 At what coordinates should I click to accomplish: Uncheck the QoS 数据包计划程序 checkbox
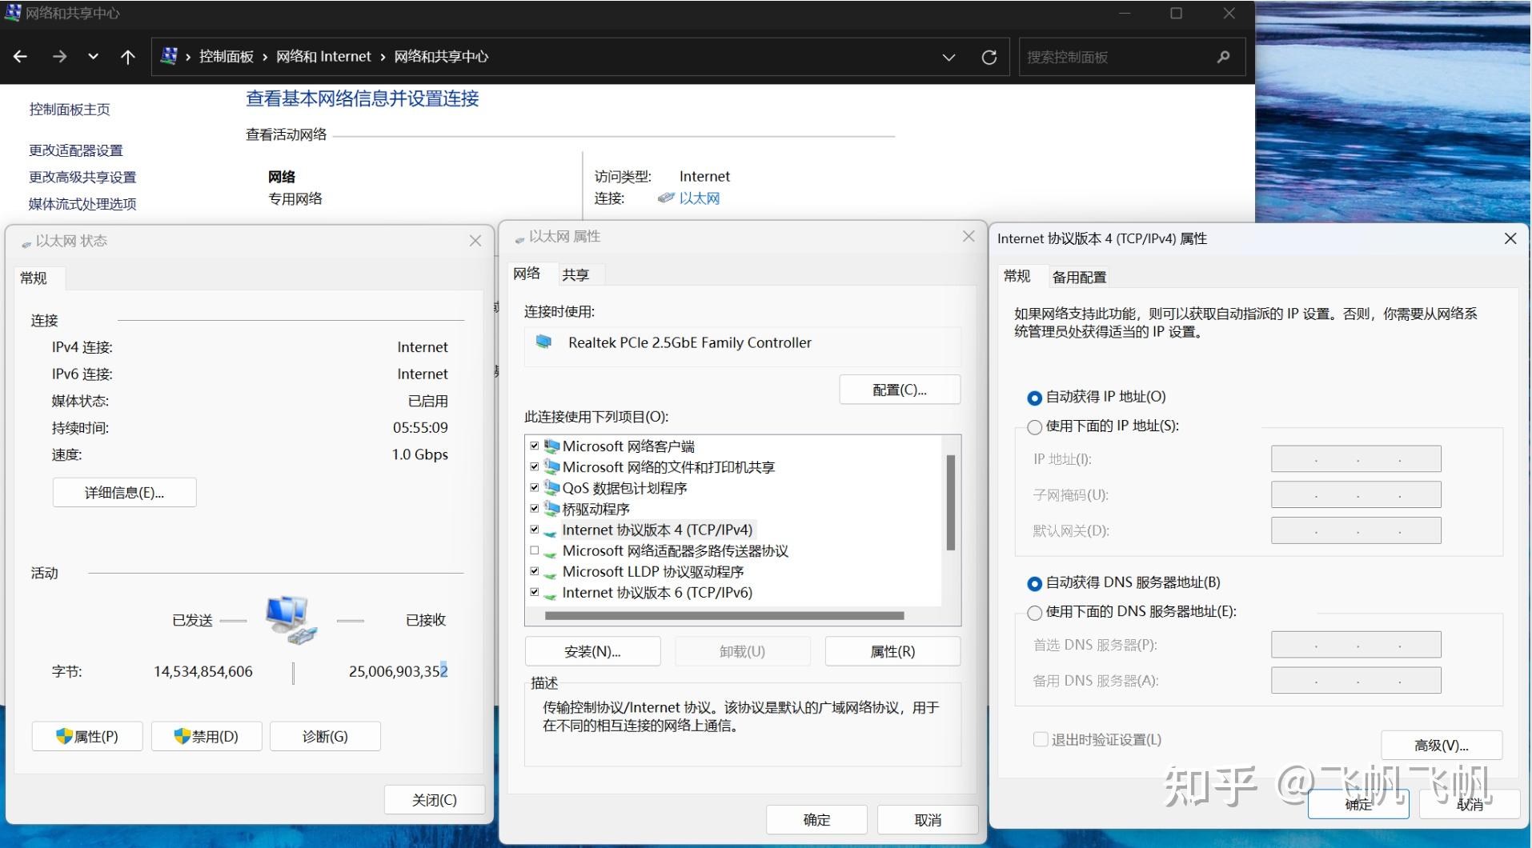click(535, 488)
